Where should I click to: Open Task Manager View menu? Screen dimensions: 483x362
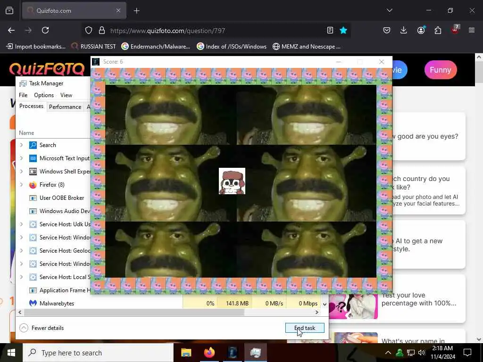click(66, 95)
